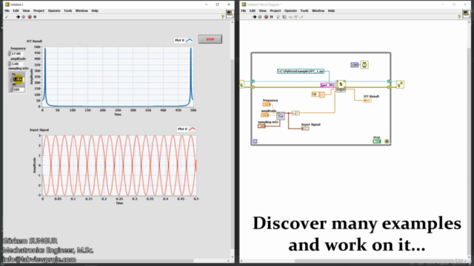
Task: Open Input Signal Plot 0 legend
Action: tap(186, 129)
